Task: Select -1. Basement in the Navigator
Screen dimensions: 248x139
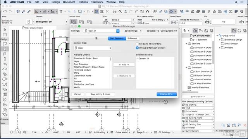Action: pos(201,40)
